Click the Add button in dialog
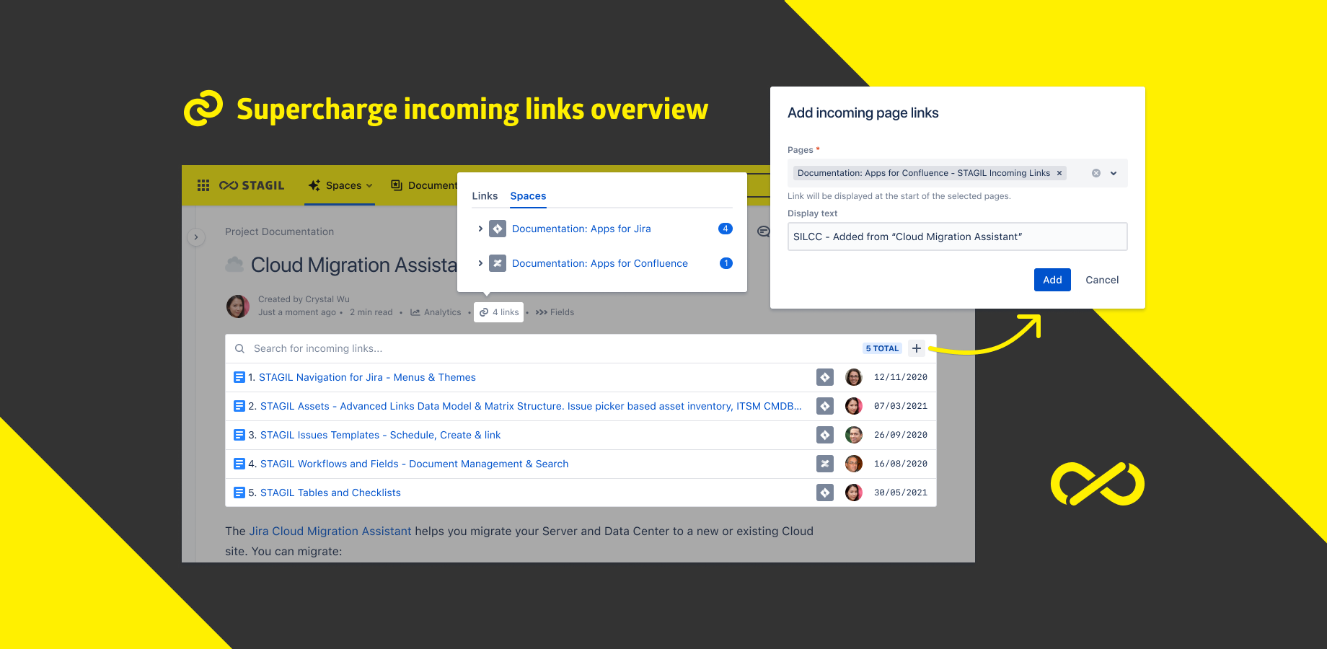The width and height of the screenshot is (1327, 649). [x=1052, y=280]
